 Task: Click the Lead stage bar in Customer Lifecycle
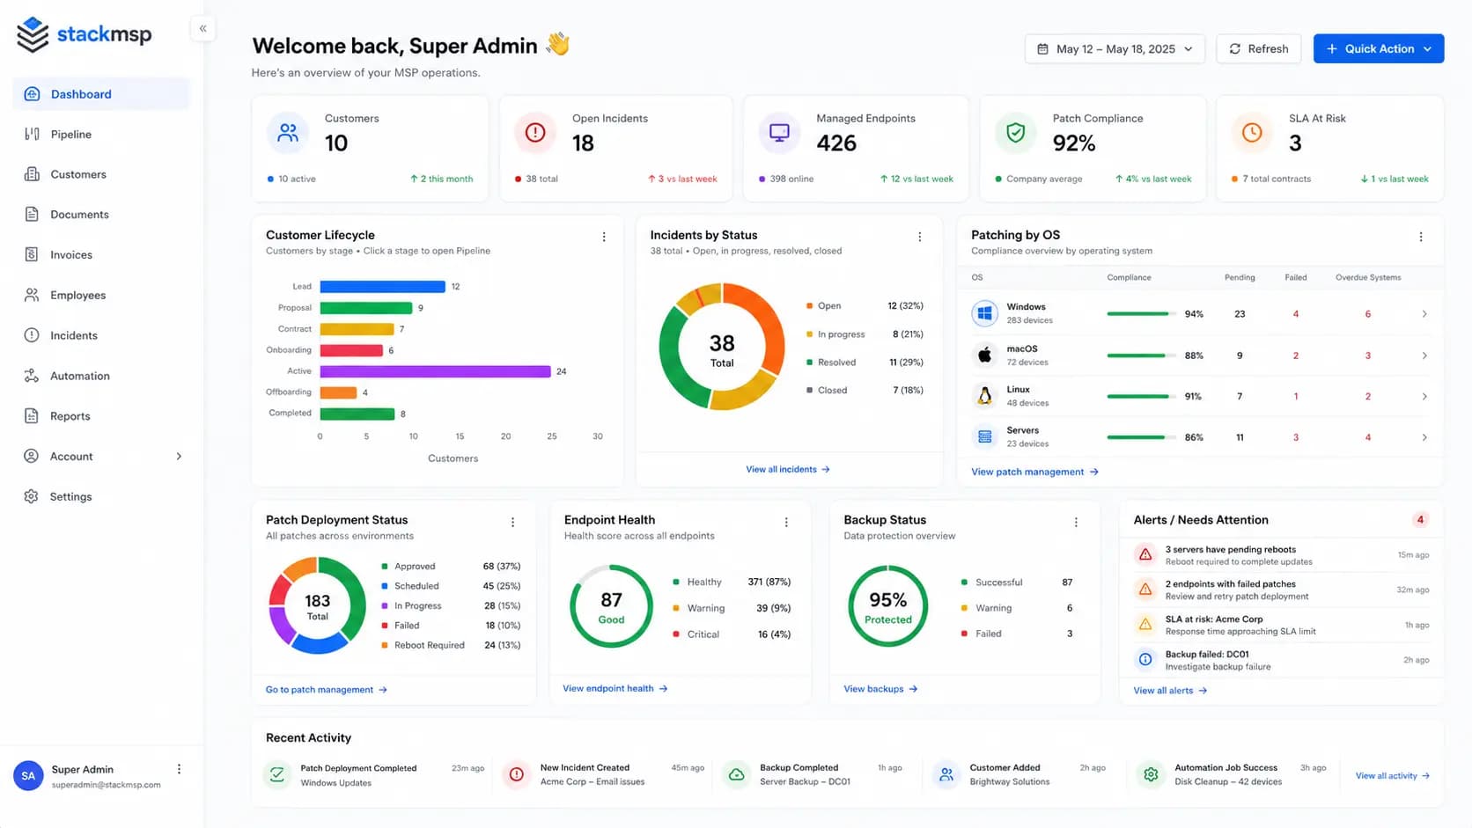tap(383, 287)
